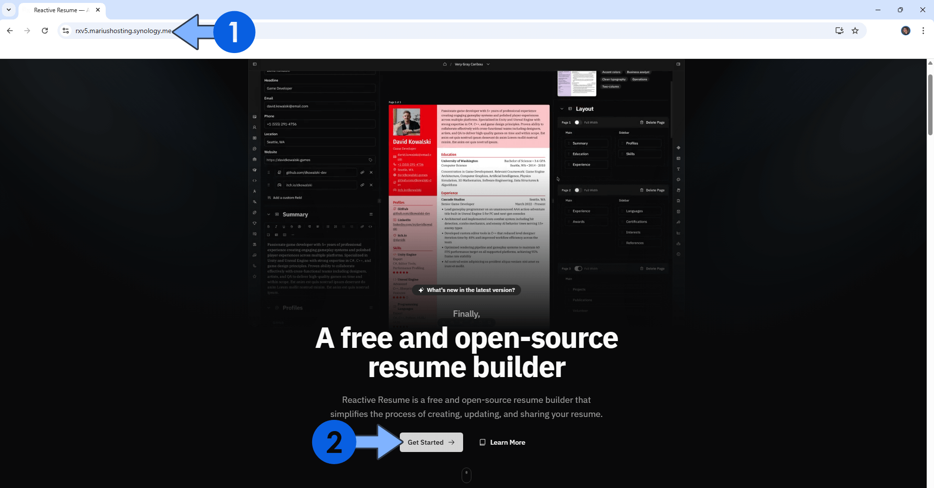Bookmark this page with the star icon
Image resolution: width=934 pixels, height=488 pixels.
[x=855, y=31]
